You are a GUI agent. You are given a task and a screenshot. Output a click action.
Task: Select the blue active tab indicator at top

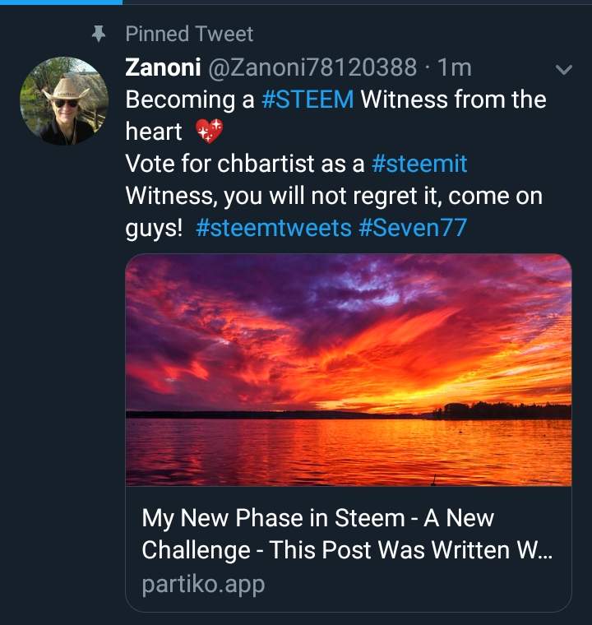(61, 2)
